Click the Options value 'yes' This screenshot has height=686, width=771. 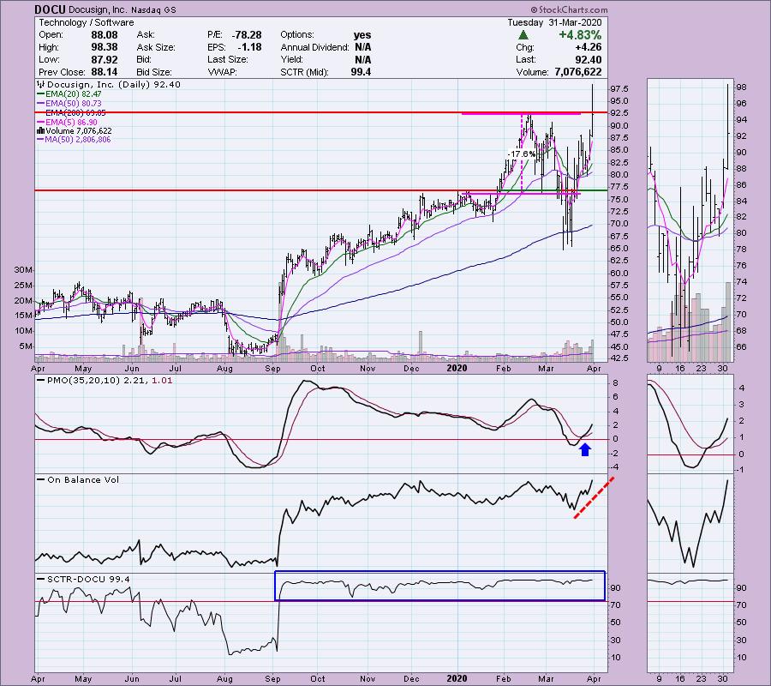pyautogui.click(x=362, y=35)
